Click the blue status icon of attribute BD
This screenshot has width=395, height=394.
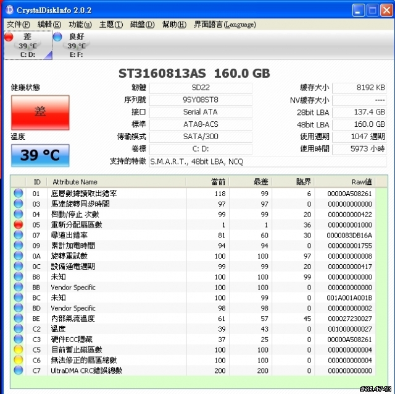coord(18,307)
